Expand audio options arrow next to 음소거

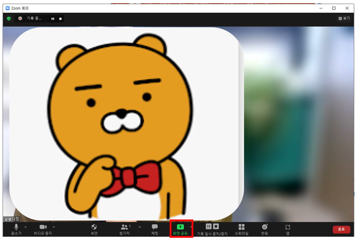[x=26, y=227]
